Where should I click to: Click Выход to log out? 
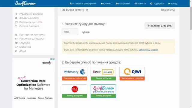tap(172, 3)
